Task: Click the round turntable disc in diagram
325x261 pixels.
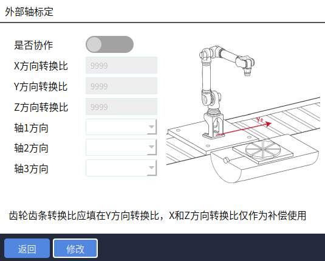Action: click(x=263, y=150)
